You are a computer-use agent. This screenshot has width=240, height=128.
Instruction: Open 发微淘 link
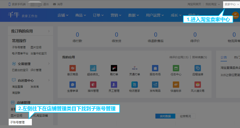click(35, 87)
